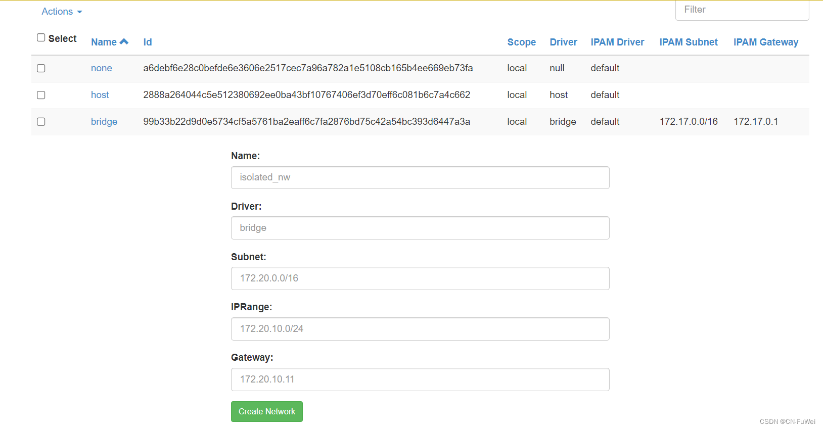Viewport: 823px width, 429px height.
Task: Sort by IPAM Subnet column
Action: coord(688,42)
